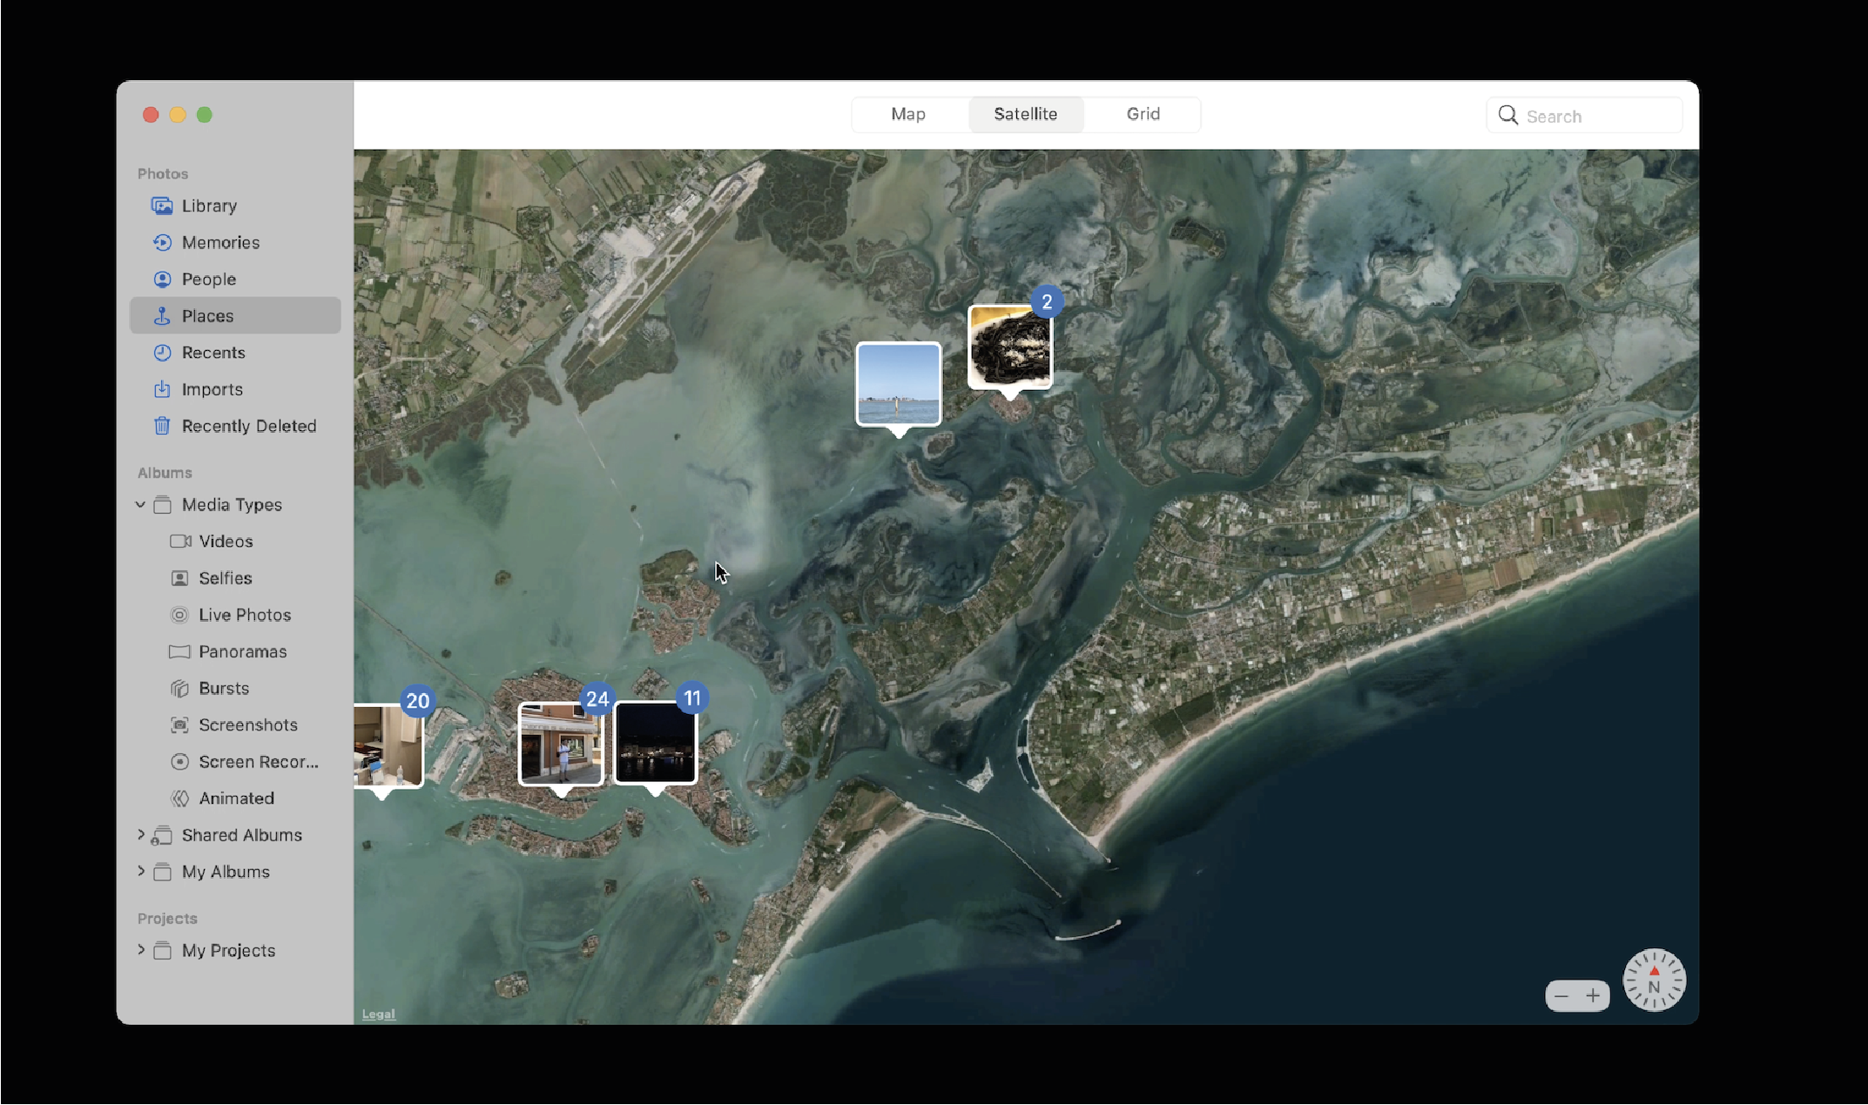1868x1105 pixels.
Task: Switch the view to Grid
Action: click(1143, 114)
